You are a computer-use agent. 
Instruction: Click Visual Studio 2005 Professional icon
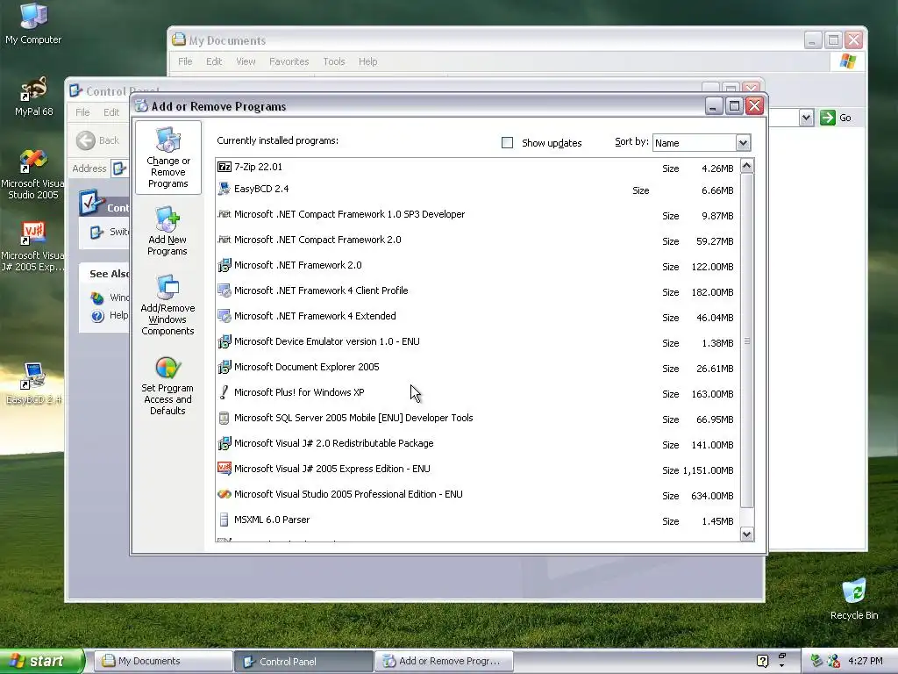[224, 494]
